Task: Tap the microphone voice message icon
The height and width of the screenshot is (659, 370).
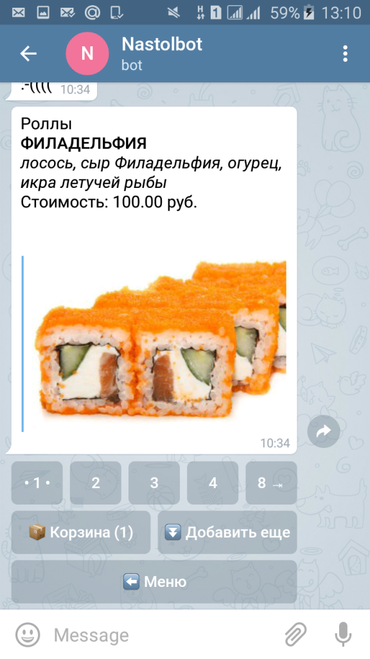Action: click(x=343, y=635)
